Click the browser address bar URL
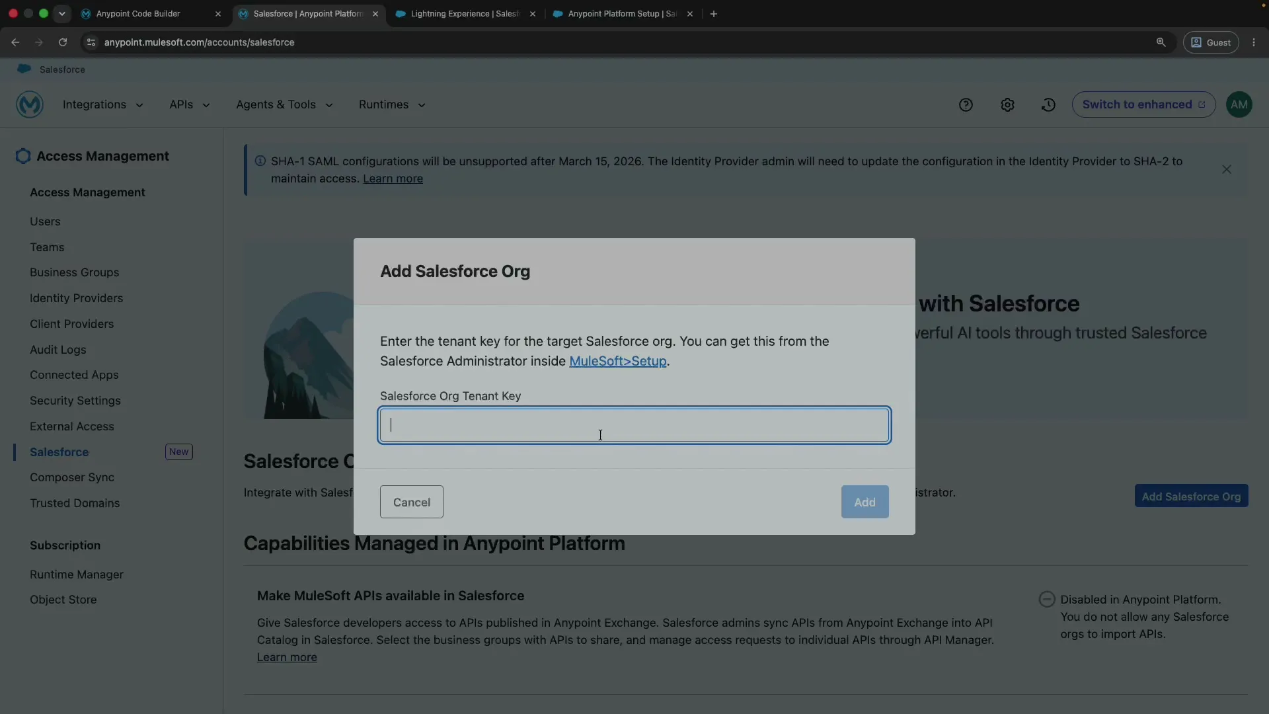1269x714 pixels. (199, 42)
